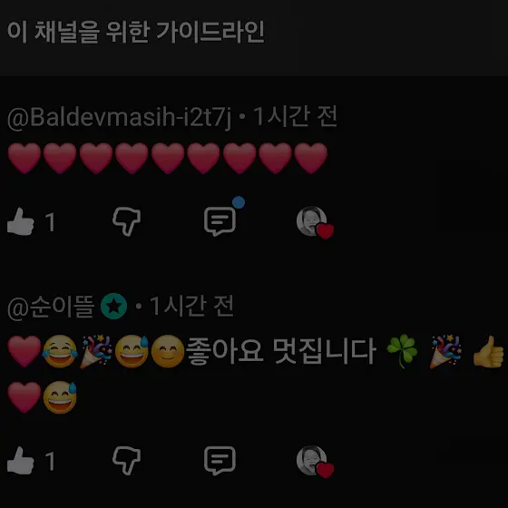Open replies on the Baldevmasih-i2t7j comment
Image resolution: width=508 pixels, height=508 pixels.
coord(220,221)
